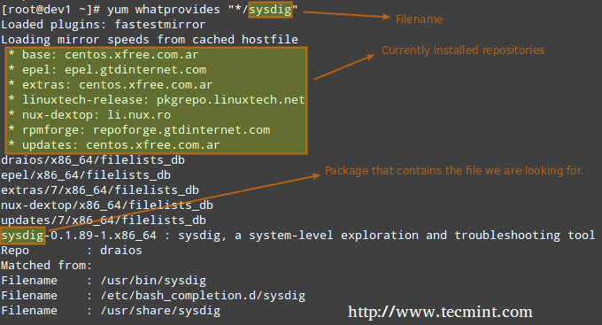Select the 'extras: centos.xfree.com.ar' line
The height and width of the screenshot is (325, 602).
[x=111, y=84]
